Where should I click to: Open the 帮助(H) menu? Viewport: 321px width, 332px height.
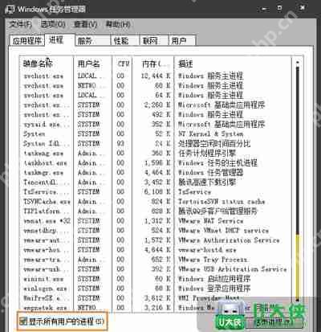pos(118,24)
